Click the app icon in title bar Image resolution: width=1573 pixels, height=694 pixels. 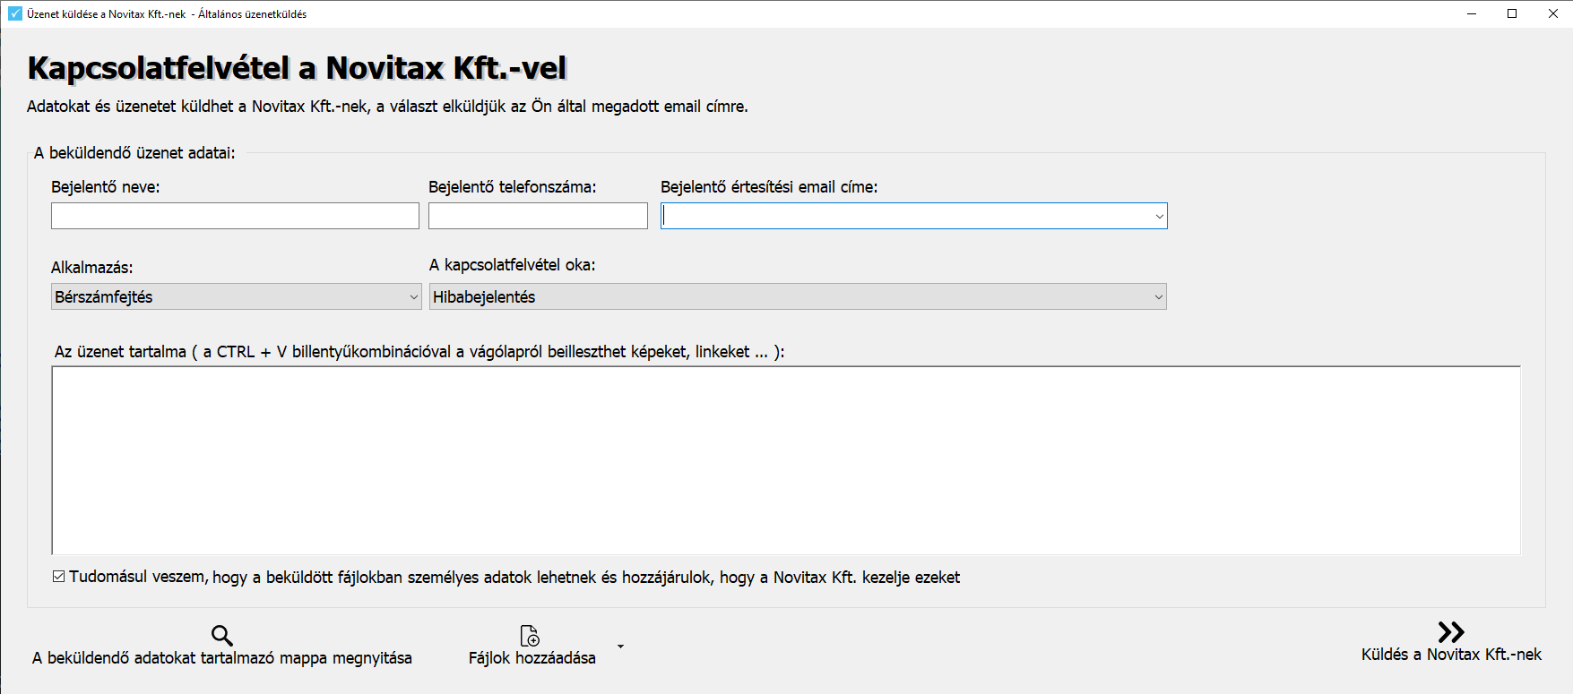(x=15, y=13)
